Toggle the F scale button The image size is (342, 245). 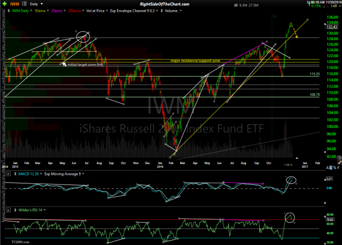338,167
